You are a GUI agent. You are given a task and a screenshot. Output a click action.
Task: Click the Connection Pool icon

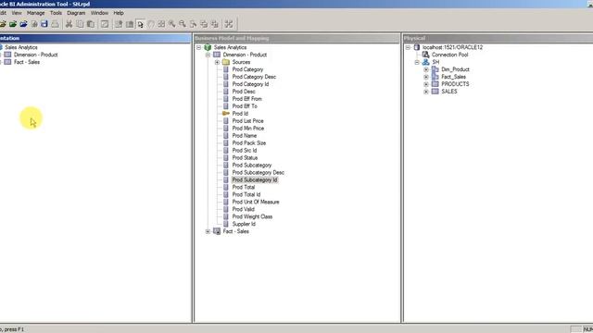pos(426,55)
